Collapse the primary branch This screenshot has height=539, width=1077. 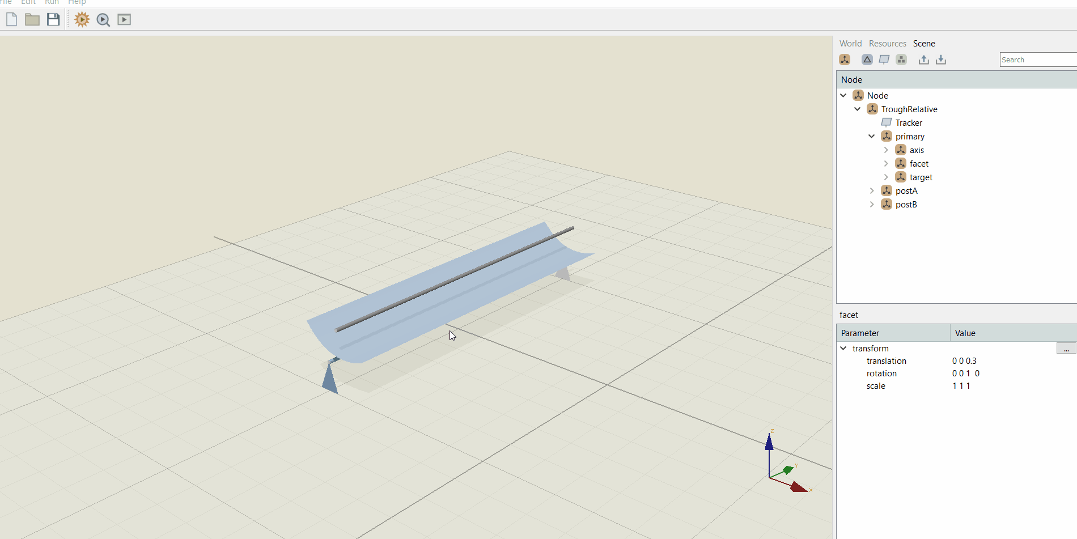(872, 136)
